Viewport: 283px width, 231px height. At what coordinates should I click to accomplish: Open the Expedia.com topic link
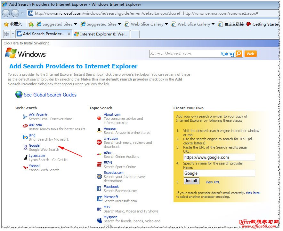(114, 173)
